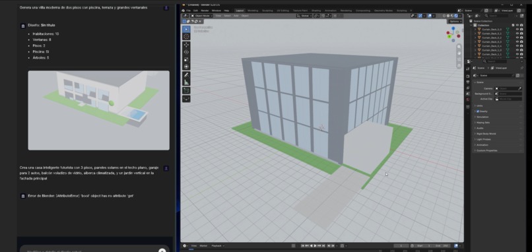
Task: Open the Marker menu in timeline
Action: (203, 245)
